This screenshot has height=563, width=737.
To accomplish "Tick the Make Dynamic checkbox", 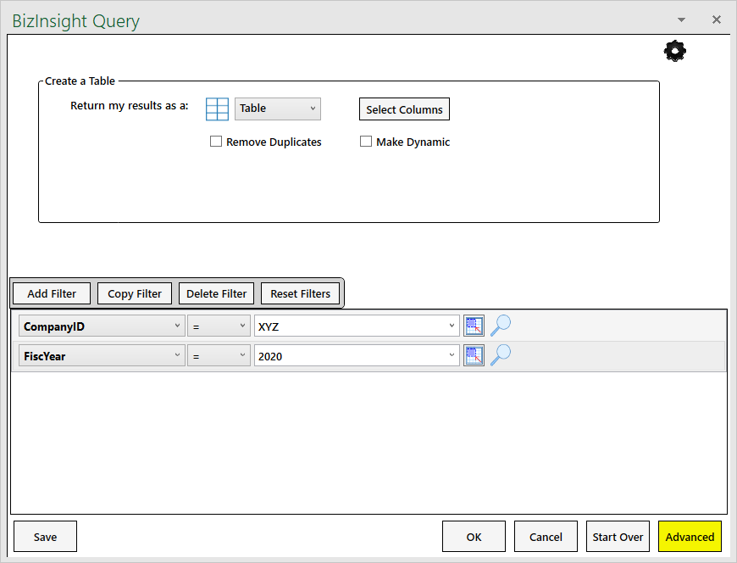I will point(366,141).
